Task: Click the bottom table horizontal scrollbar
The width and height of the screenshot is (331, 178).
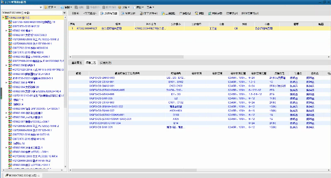Action: click(134, 170)
